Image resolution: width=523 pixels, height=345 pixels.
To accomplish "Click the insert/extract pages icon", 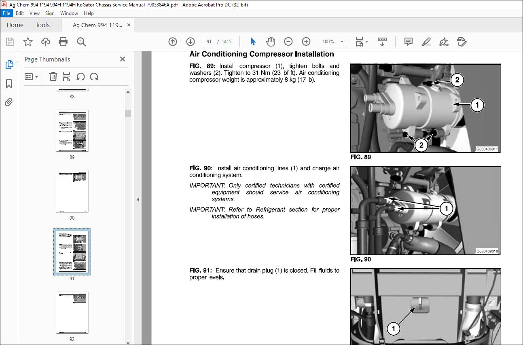I will click(67, 76).
